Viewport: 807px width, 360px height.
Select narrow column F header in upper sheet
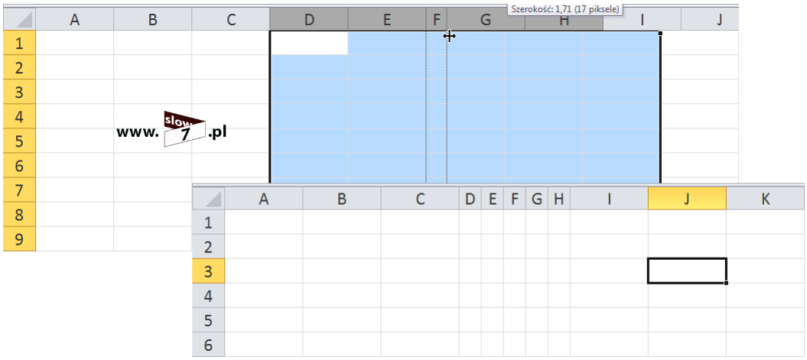(x=437, y=21)
